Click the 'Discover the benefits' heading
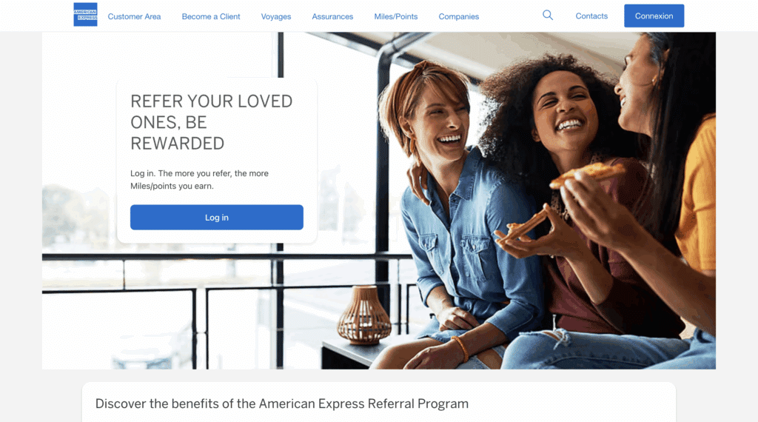Viewport: 758px width, 422px height. click(x=282, y=403)
